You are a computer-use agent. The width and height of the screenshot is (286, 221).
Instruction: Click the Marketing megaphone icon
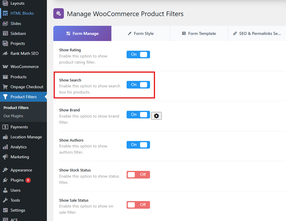click(x=5, y=157)
